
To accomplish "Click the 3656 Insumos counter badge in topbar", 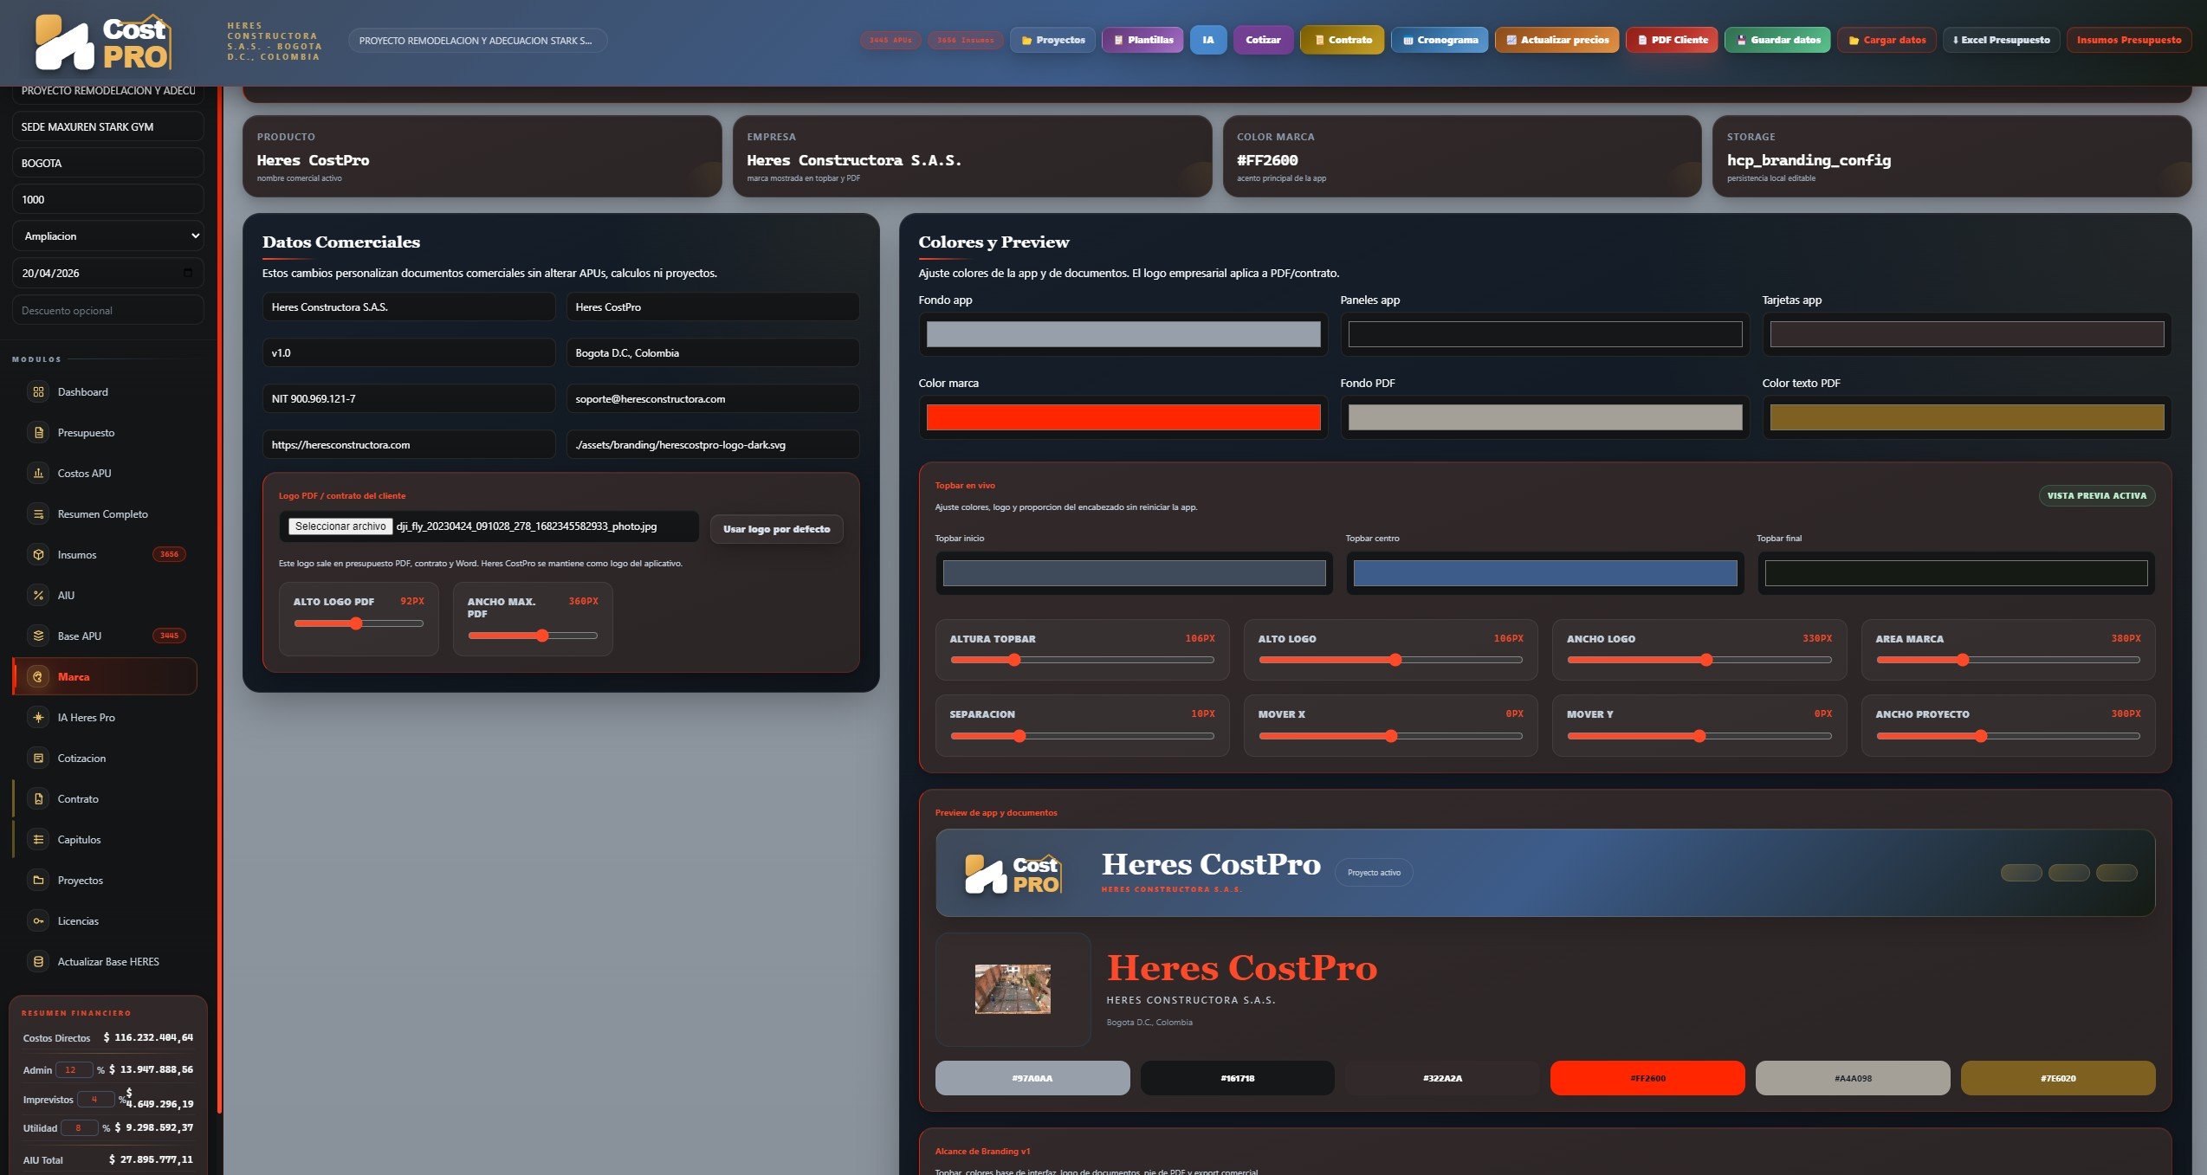I will click(x=966, y=40).
